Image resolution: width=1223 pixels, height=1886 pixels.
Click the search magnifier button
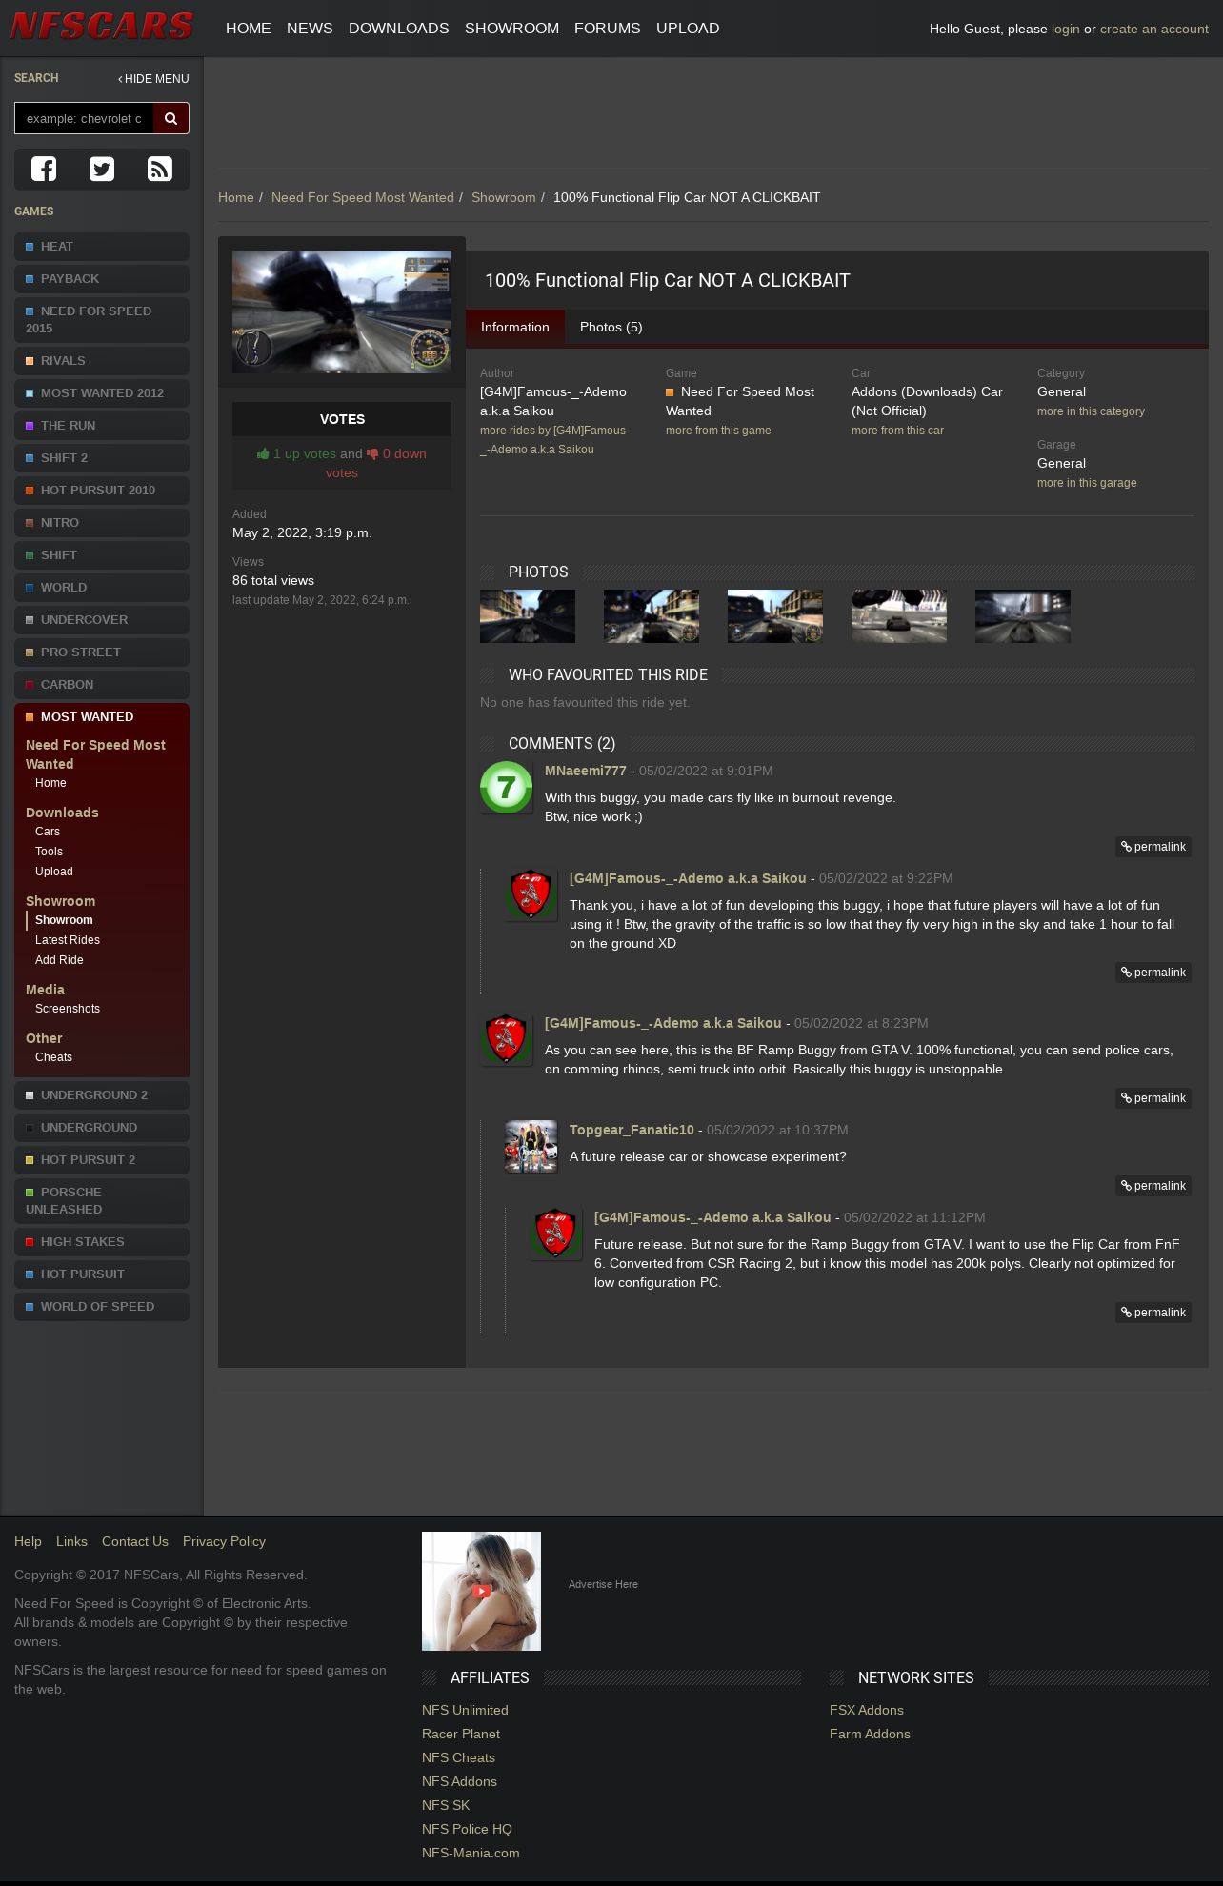(x=171, y=118)
